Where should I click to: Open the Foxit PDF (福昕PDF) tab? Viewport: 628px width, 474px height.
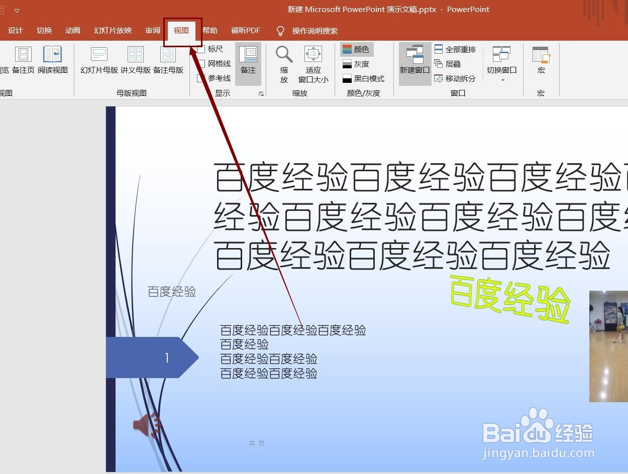pos(246,31)
